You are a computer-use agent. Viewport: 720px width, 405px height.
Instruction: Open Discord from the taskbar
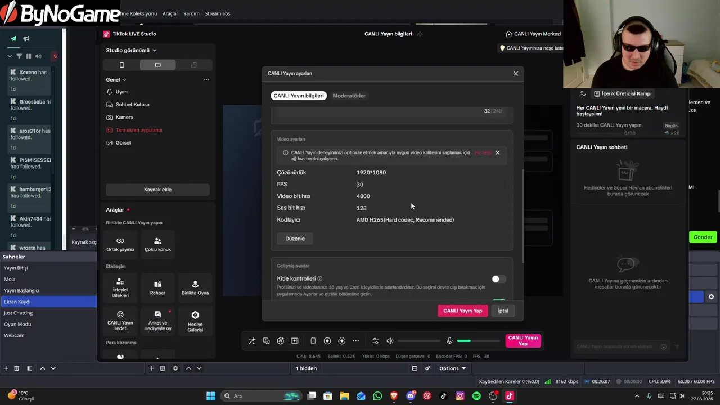click(x=411, y=396)
